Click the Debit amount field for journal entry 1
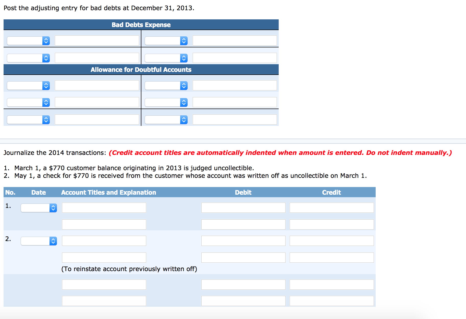The width and height of the screenshot is (466, 319). (x=243, y=207)
